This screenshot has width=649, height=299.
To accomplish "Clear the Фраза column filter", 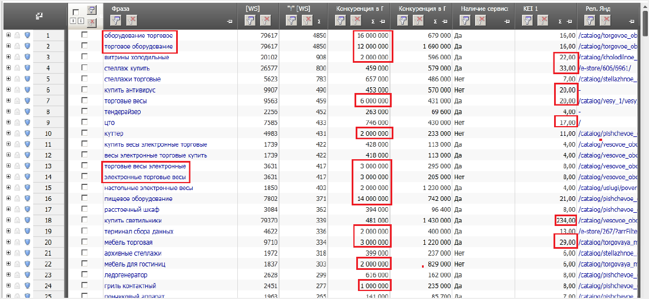I will [132, 20].
